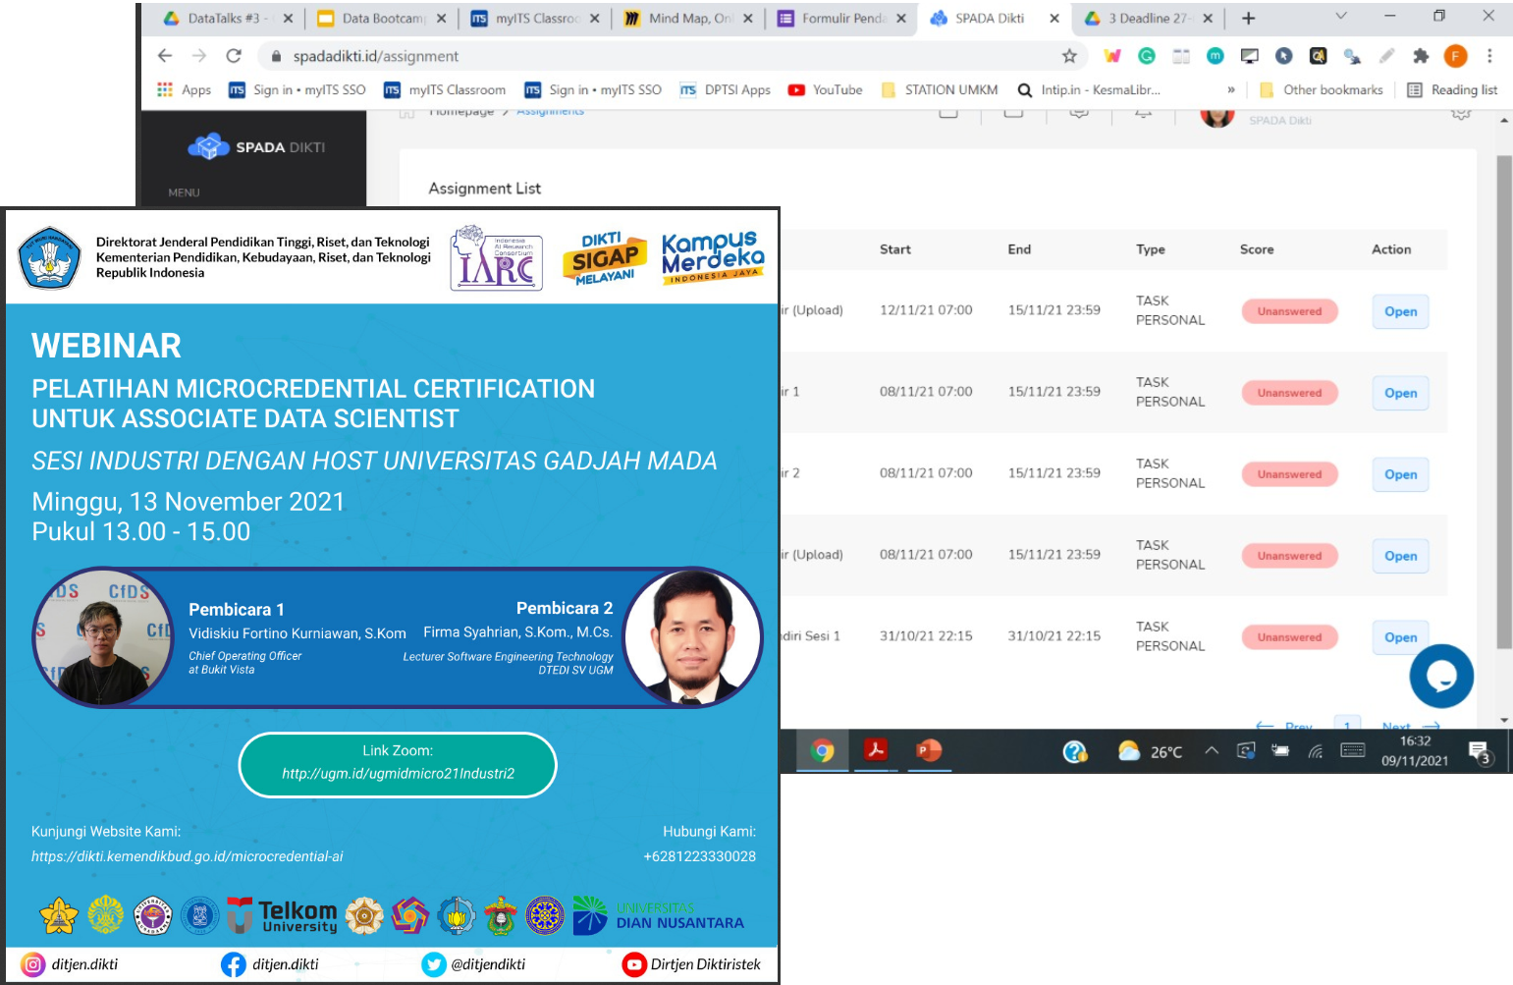Open the Reading list panel

pyautogui.click(x=1452, y=89)
